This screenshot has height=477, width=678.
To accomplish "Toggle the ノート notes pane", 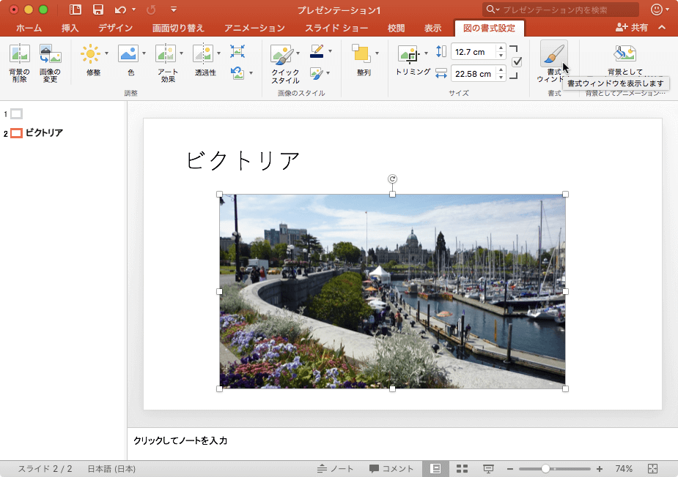I will pos(335,468).
